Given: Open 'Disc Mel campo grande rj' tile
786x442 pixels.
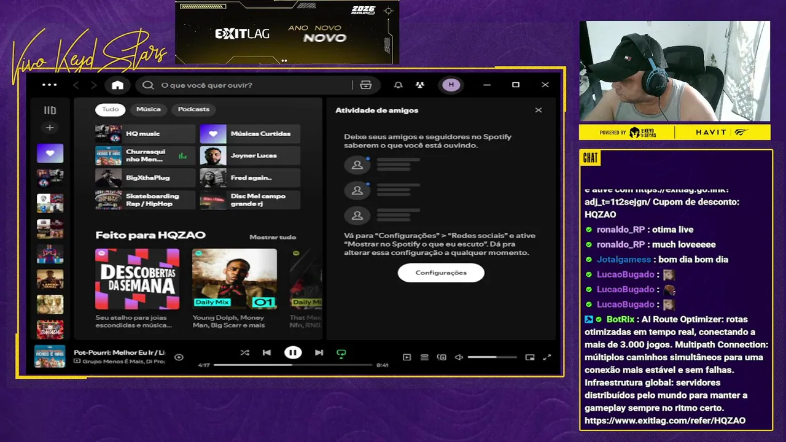Looking at the screenshot, I should pyautogui.click(x=250, y=200).
